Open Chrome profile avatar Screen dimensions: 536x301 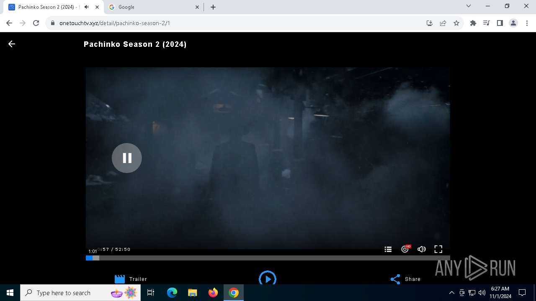click(x=513, y=23)
